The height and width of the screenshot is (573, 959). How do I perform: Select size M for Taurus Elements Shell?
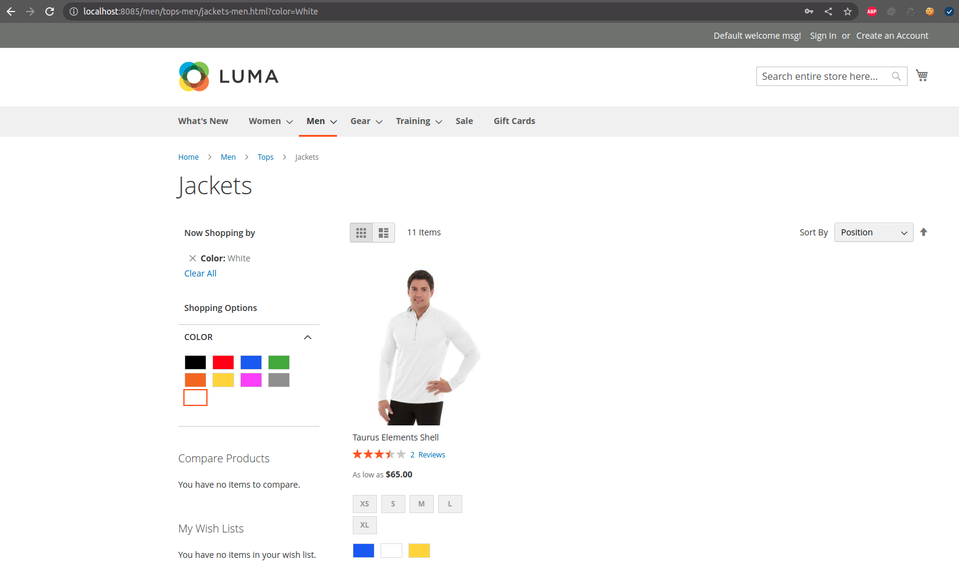(422, 504)
